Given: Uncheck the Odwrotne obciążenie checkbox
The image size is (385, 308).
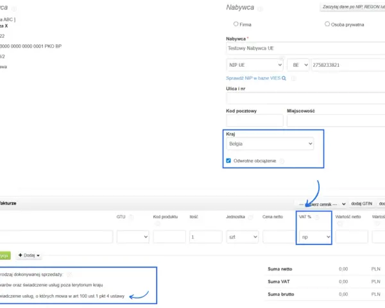Looking at the screenshot, I should tap(228, 160).
